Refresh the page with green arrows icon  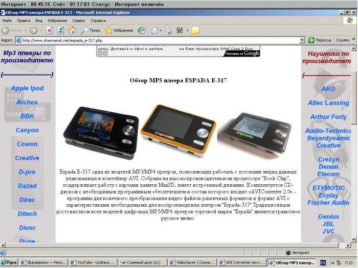[x=60, y=30]
